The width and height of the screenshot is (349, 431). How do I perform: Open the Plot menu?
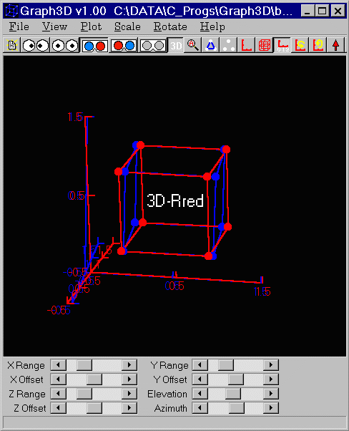tap(91, 26)
